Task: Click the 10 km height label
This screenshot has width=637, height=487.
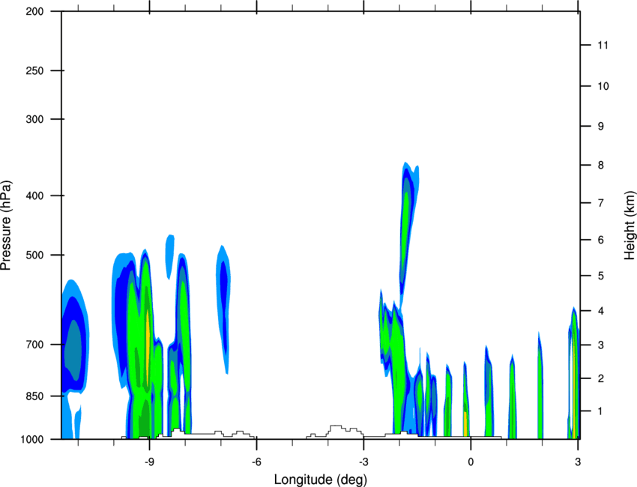Action: (603, 86)
